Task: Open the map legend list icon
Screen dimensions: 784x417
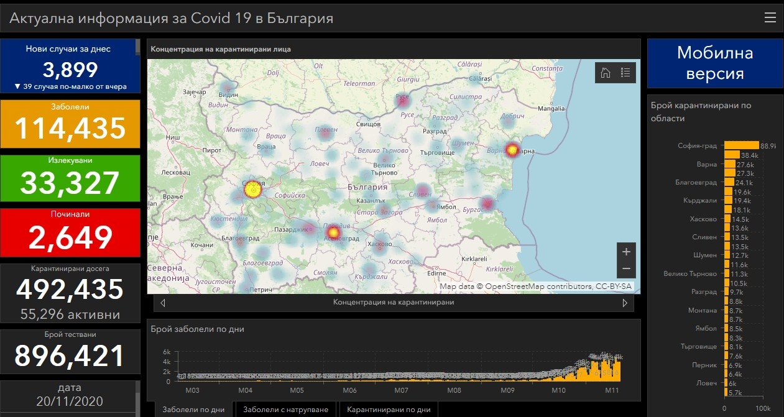Action: coord(625,73)
